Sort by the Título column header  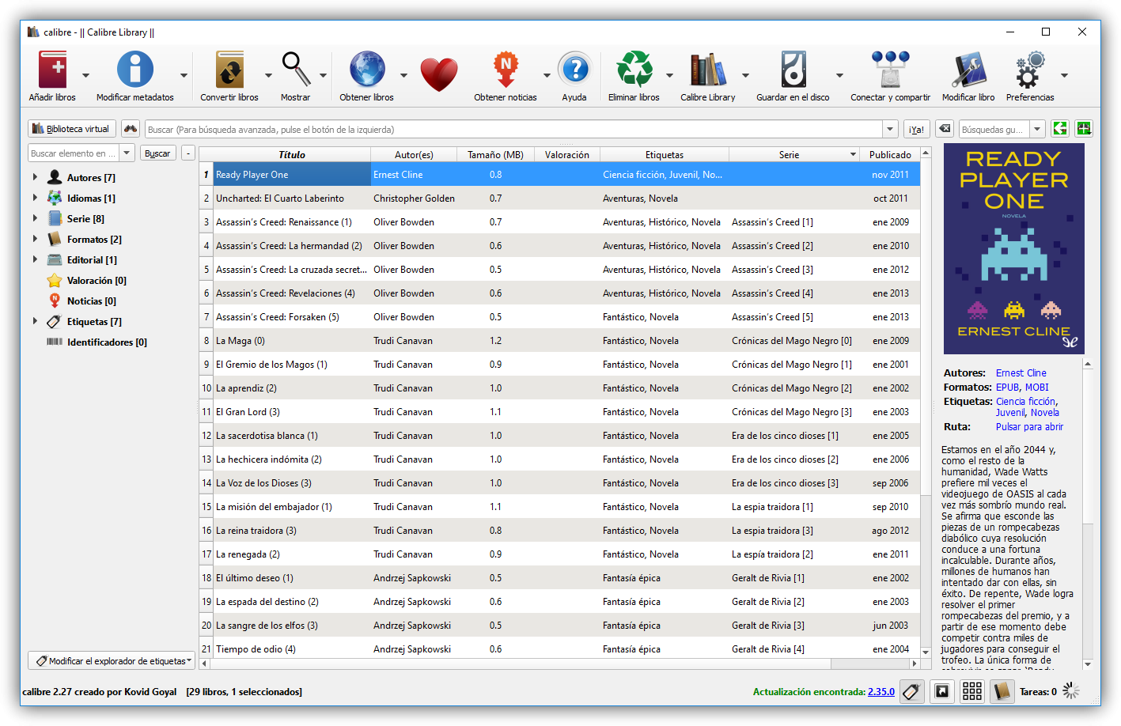coord(292,155)
